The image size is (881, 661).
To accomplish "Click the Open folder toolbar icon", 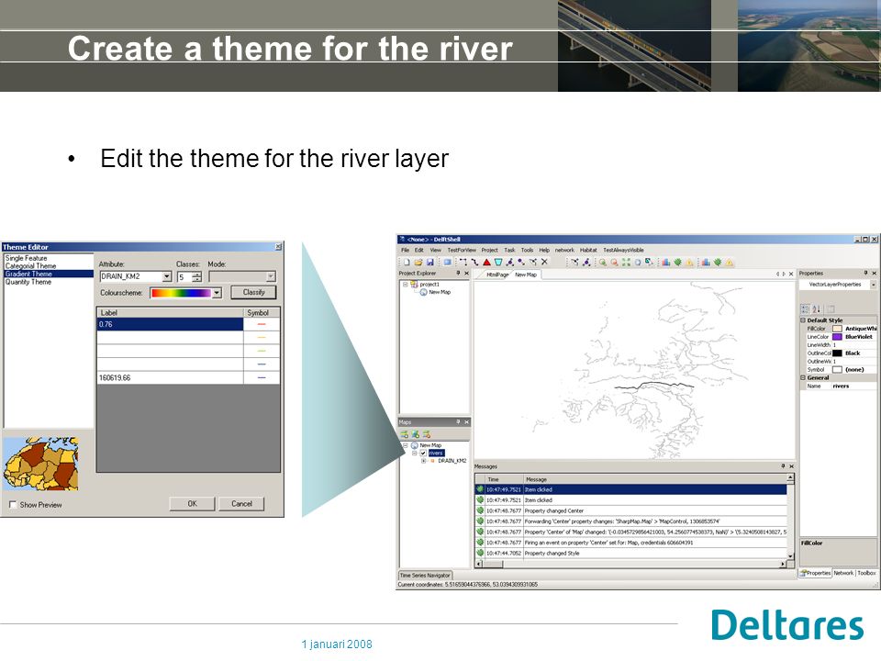I will [418, 262].
